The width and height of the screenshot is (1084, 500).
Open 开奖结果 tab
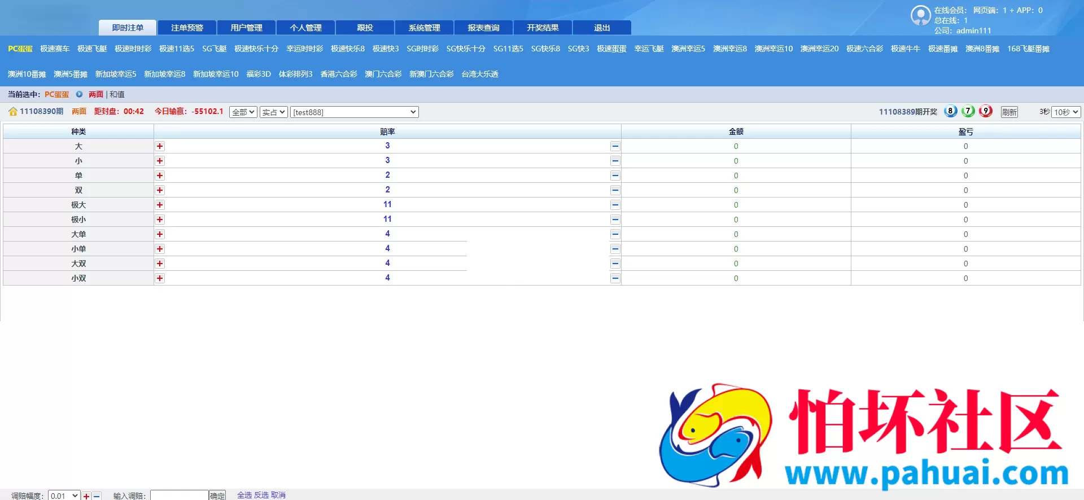point(543,28)
